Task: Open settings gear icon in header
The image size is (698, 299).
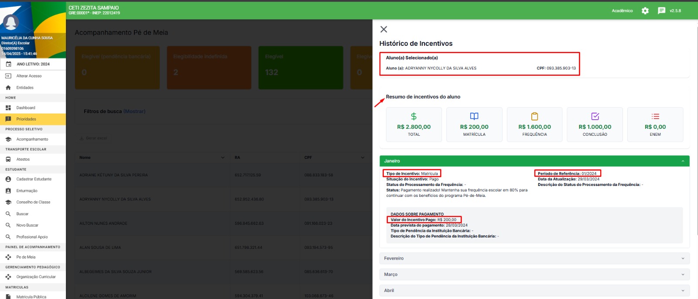Action: [x=645, y=11]
